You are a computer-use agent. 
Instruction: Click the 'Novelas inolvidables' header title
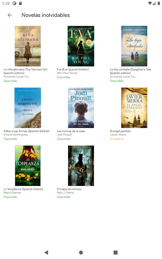click(46, 15)
